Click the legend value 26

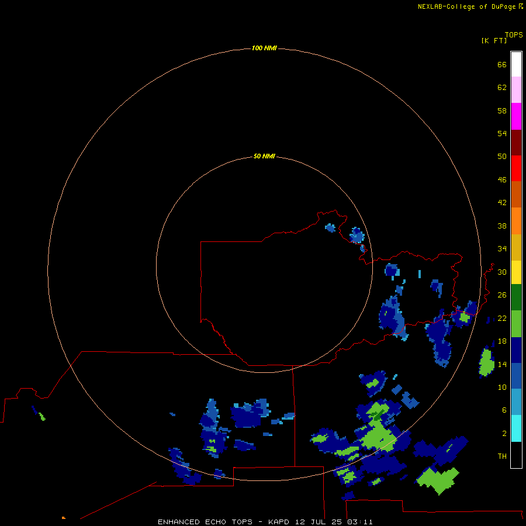pos(502,295)
